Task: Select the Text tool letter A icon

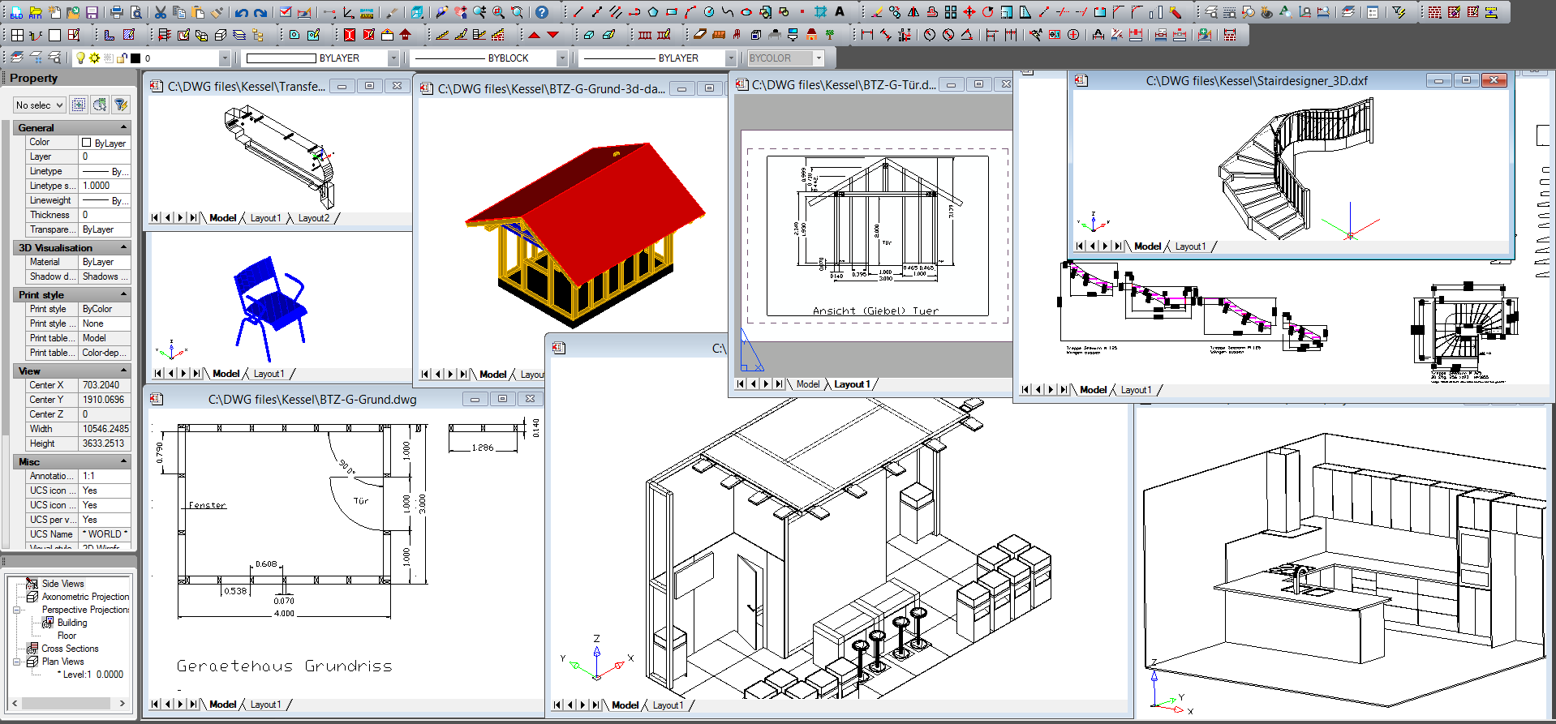Action: coord(840,12)
